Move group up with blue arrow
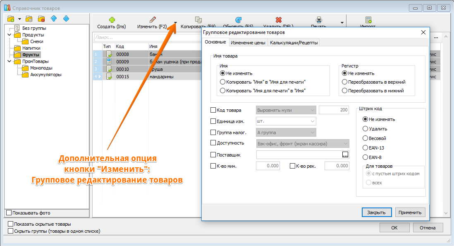Viewport: 454px width, 246px height. pyautogui.click(x=54, y=19)
